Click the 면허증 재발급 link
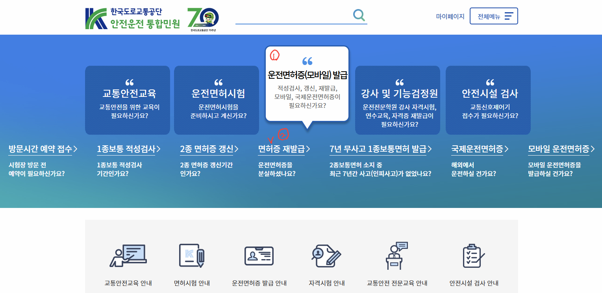This screenshot has height=293, width=602. click(283, 149)
